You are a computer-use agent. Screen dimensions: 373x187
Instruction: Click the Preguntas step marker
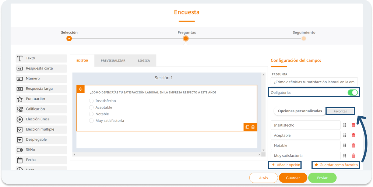[186, 38]
